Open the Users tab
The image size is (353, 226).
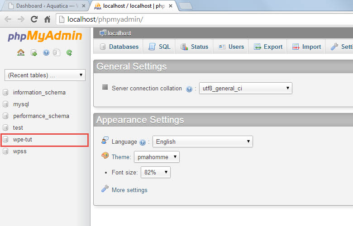[x=230, y=47]
